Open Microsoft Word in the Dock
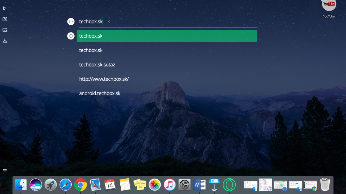This screenshot has width=346, height=194. (200, 185)
